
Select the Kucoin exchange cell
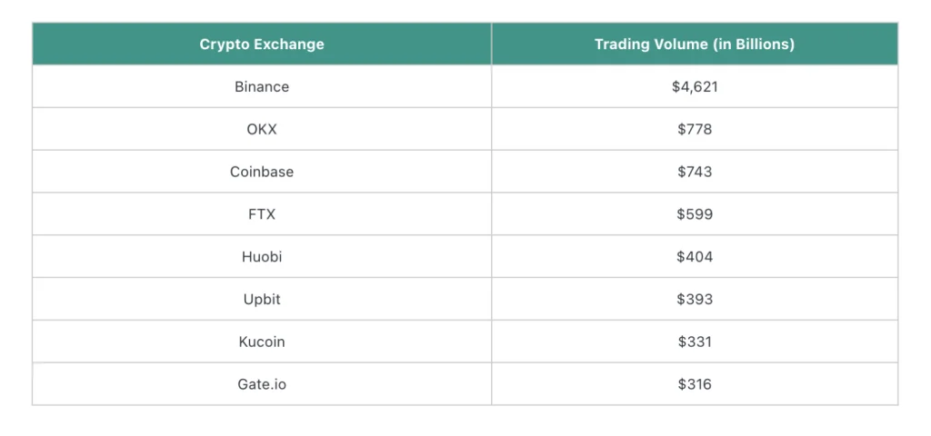click(262, 342)
